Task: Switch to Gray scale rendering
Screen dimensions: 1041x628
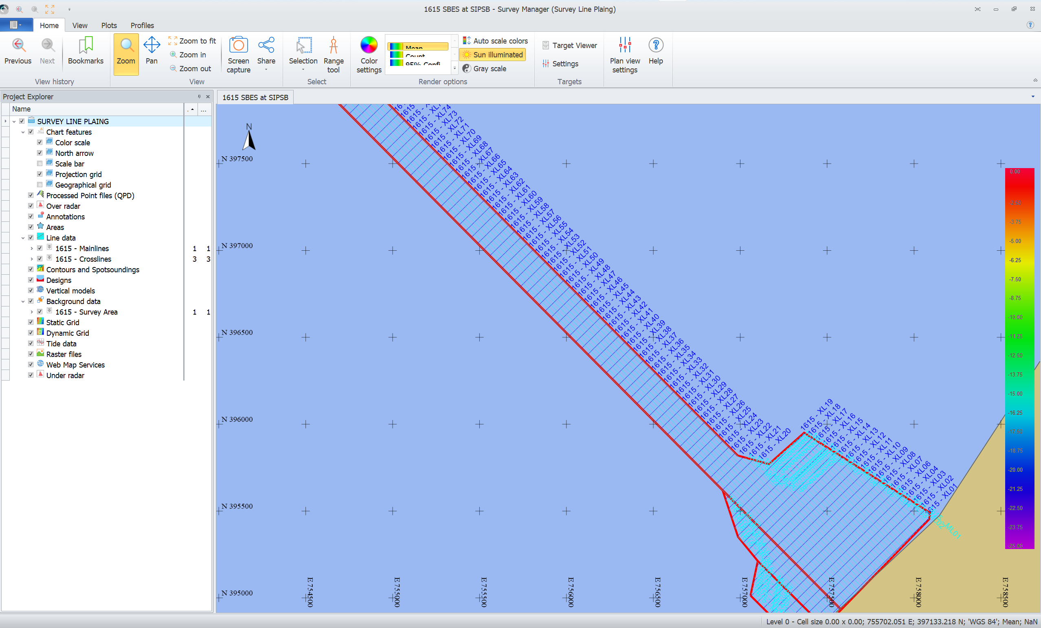Action: [484, 68]
